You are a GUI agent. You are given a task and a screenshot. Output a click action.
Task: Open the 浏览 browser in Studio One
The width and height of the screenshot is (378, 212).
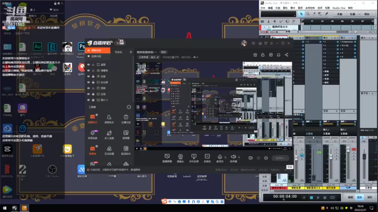click(369, 197)
